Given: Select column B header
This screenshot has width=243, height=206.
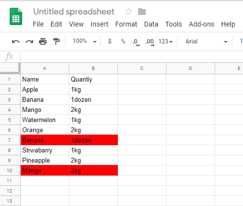Looking at the screenshot, I should coord(93,69).
